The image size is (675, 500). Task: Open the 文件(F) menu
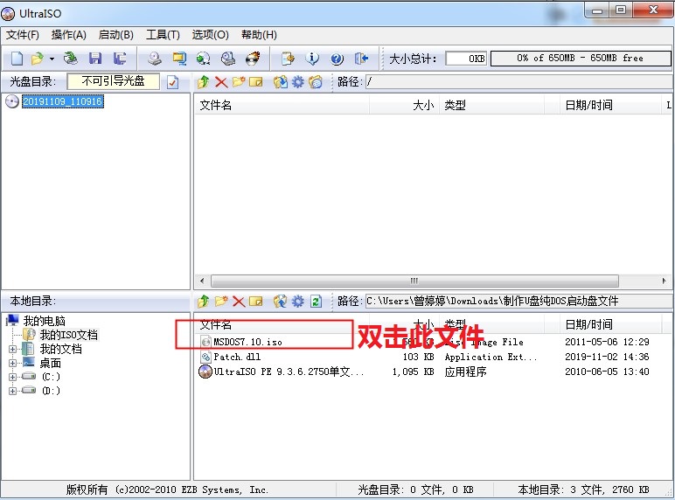[x=23, y=35]
